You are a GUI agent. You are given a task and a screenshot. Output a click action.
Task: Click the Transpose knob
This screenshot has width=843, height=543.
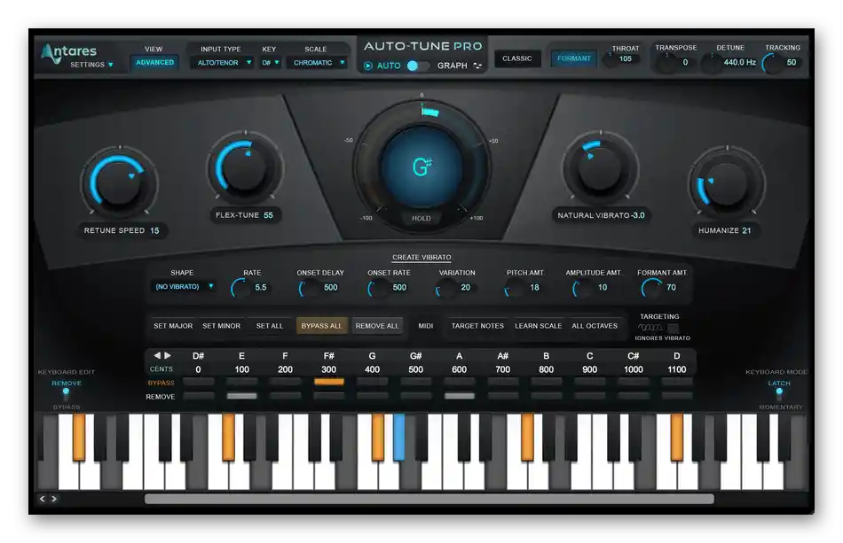point(666,63)
